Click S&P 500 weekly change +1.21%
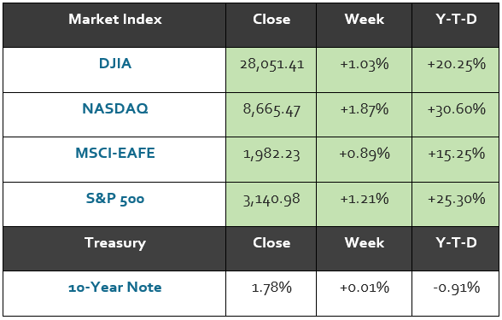 click(x=365, y=199)
